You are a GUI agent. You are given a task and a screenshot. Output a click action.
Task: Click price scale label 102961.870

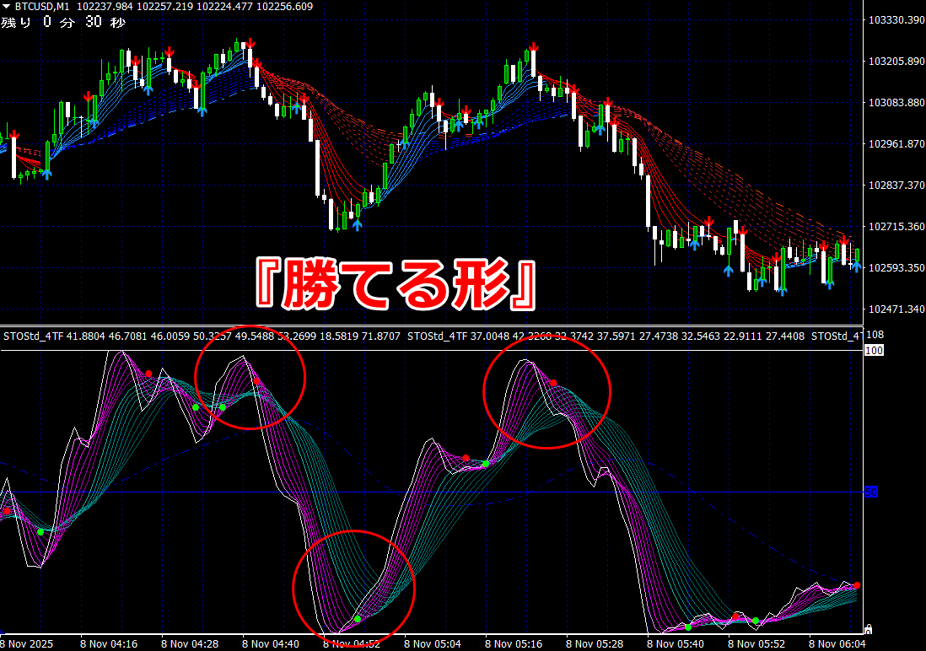coord(896,144)
